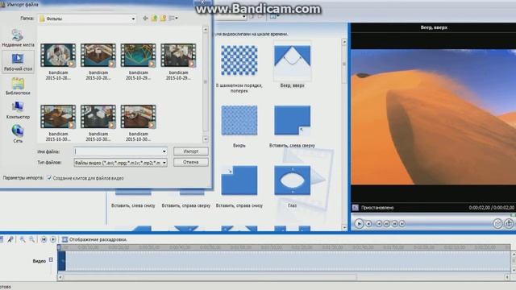Screen dimensions: 516x290
Task: Go back in import dialog toolbar
Action: (145, 19)
